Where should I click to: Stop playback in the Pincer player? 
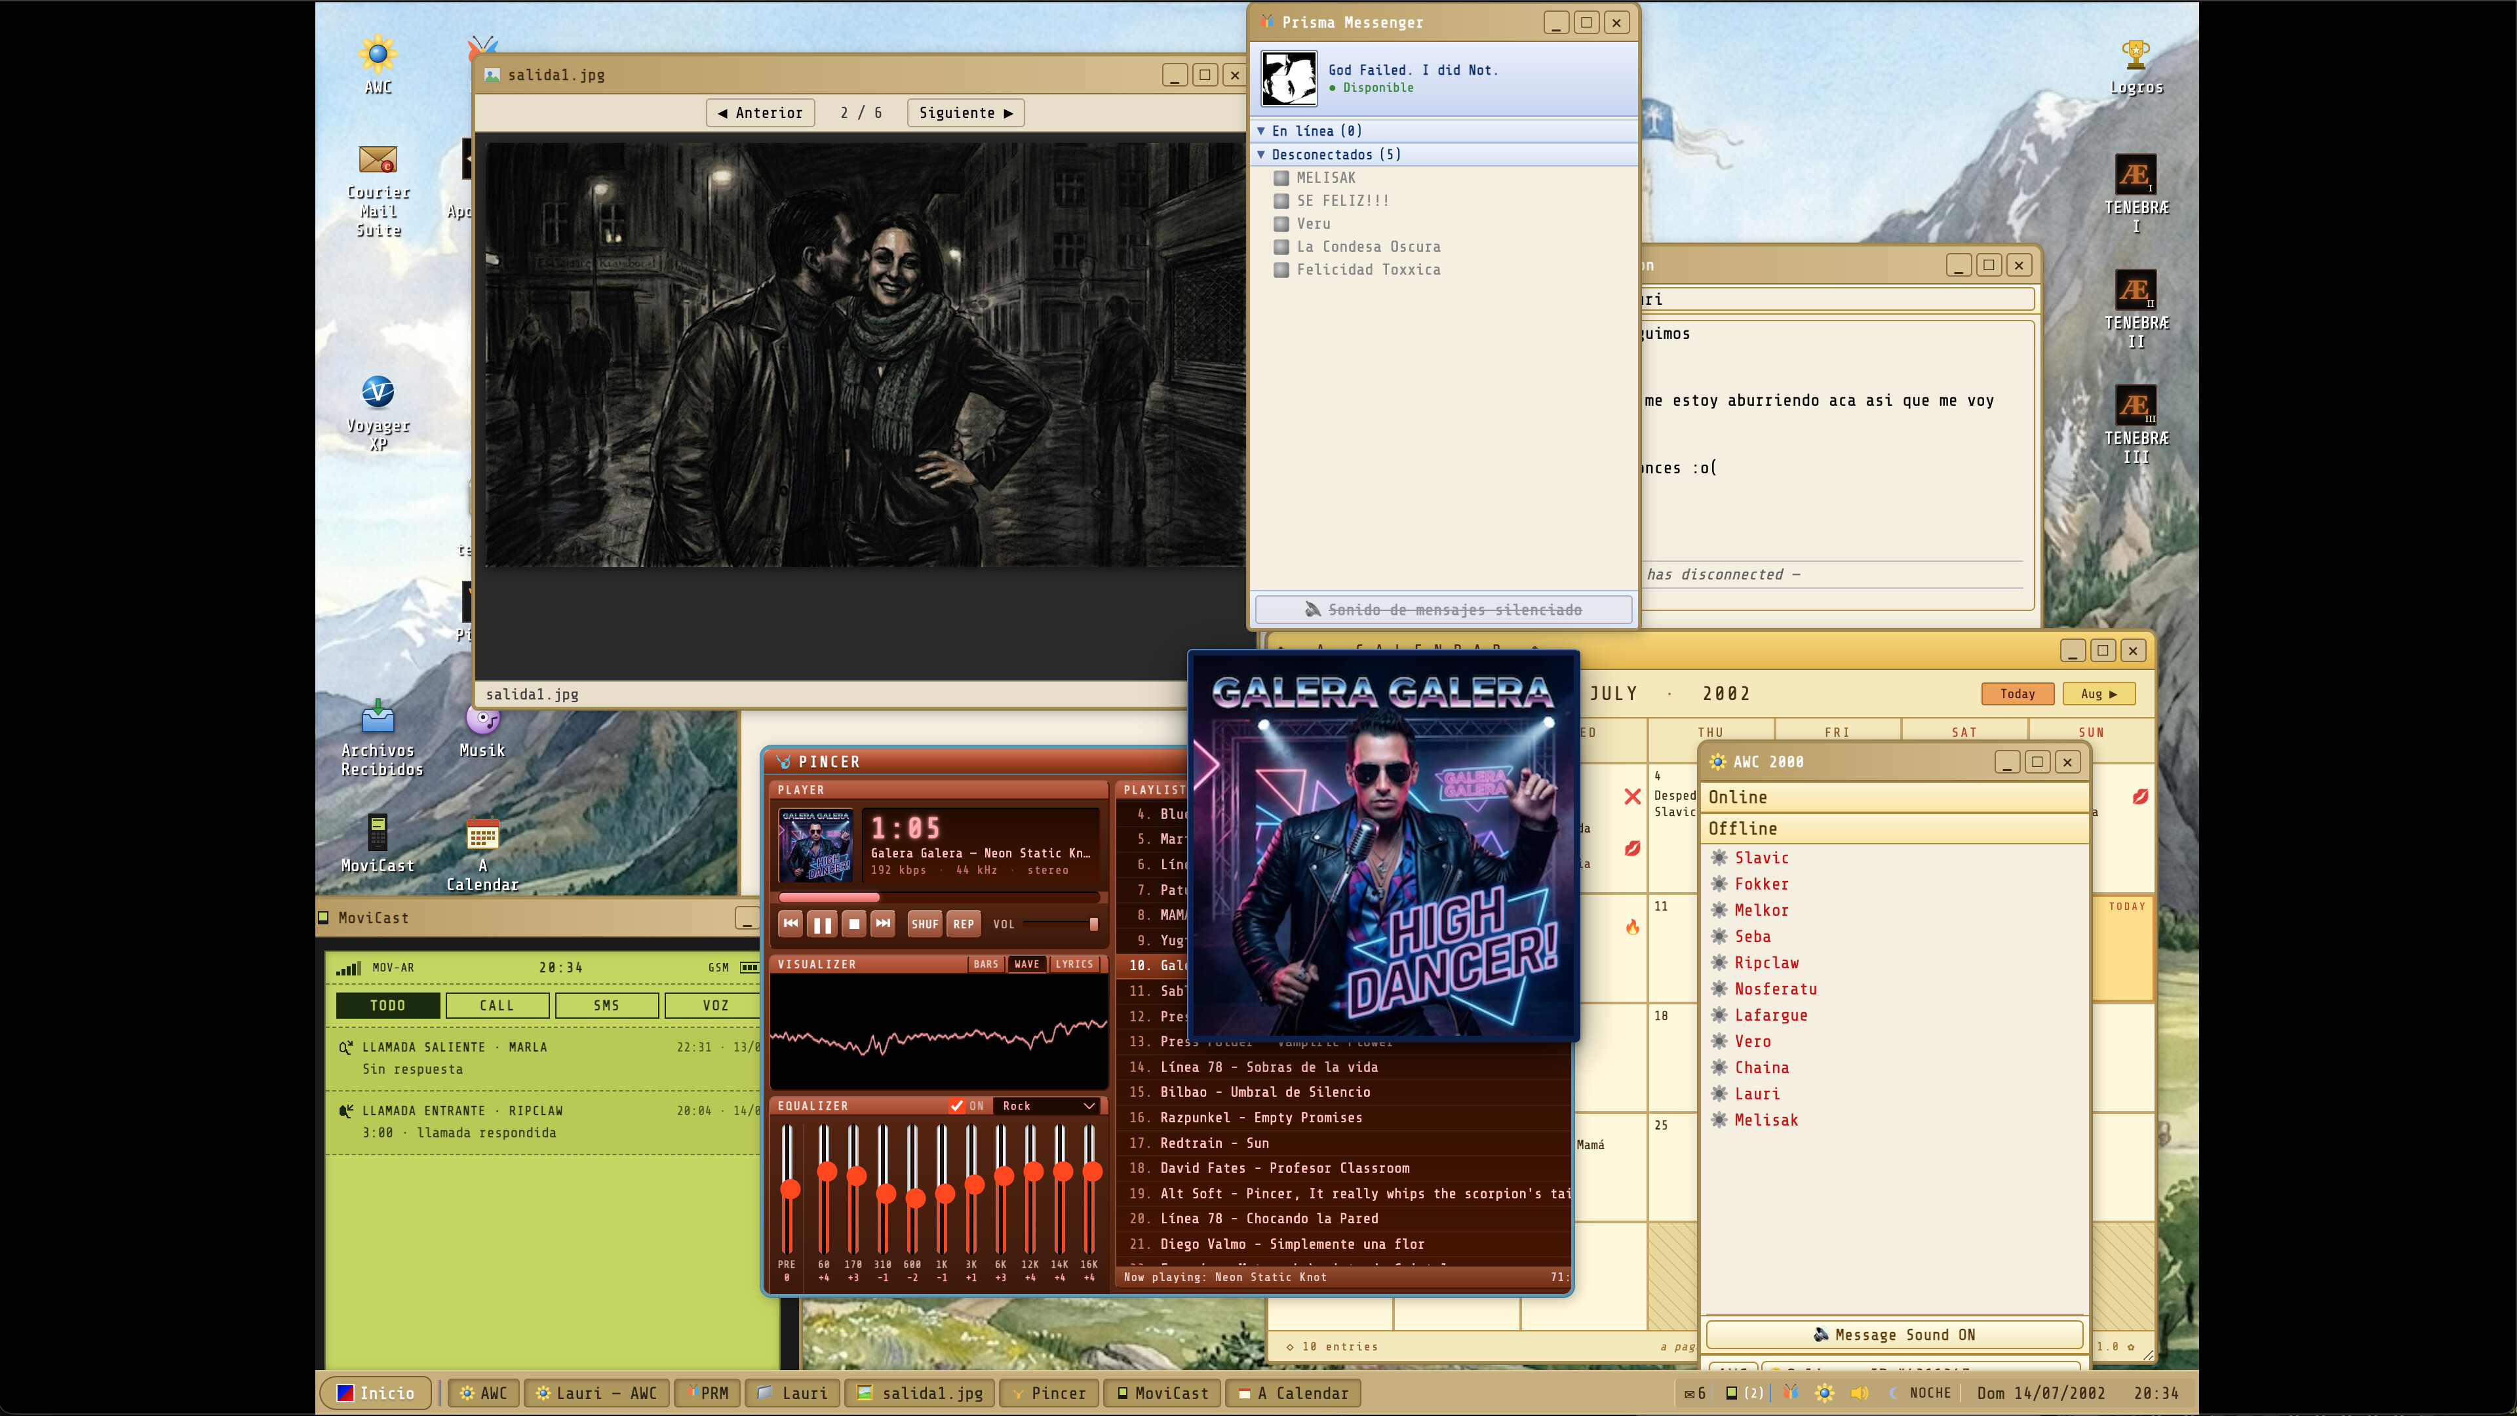(854, 924)
